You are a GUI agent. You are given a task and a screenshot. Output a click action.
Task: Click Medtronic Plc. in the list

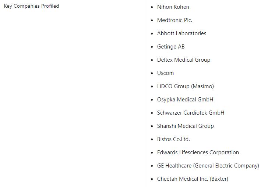click(x=174, y=20)
